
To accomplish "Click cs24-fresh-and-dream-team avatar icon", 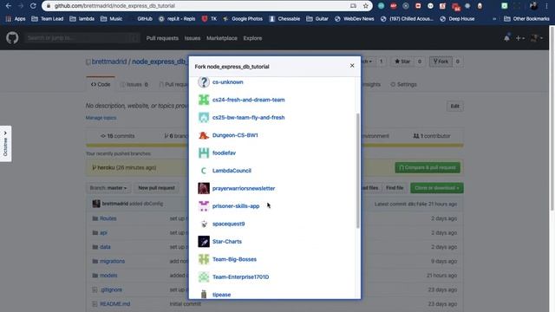I will 204,100.
